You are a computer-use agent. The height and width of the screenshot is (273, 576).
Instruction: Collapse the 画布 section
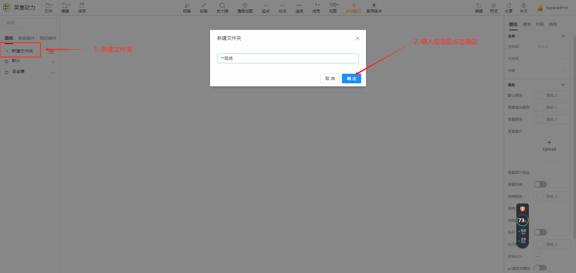coord(563,85)
